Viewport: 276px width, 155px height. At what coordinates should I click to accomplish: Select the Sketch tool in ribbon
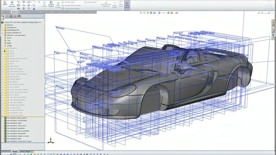pos(5,3)
